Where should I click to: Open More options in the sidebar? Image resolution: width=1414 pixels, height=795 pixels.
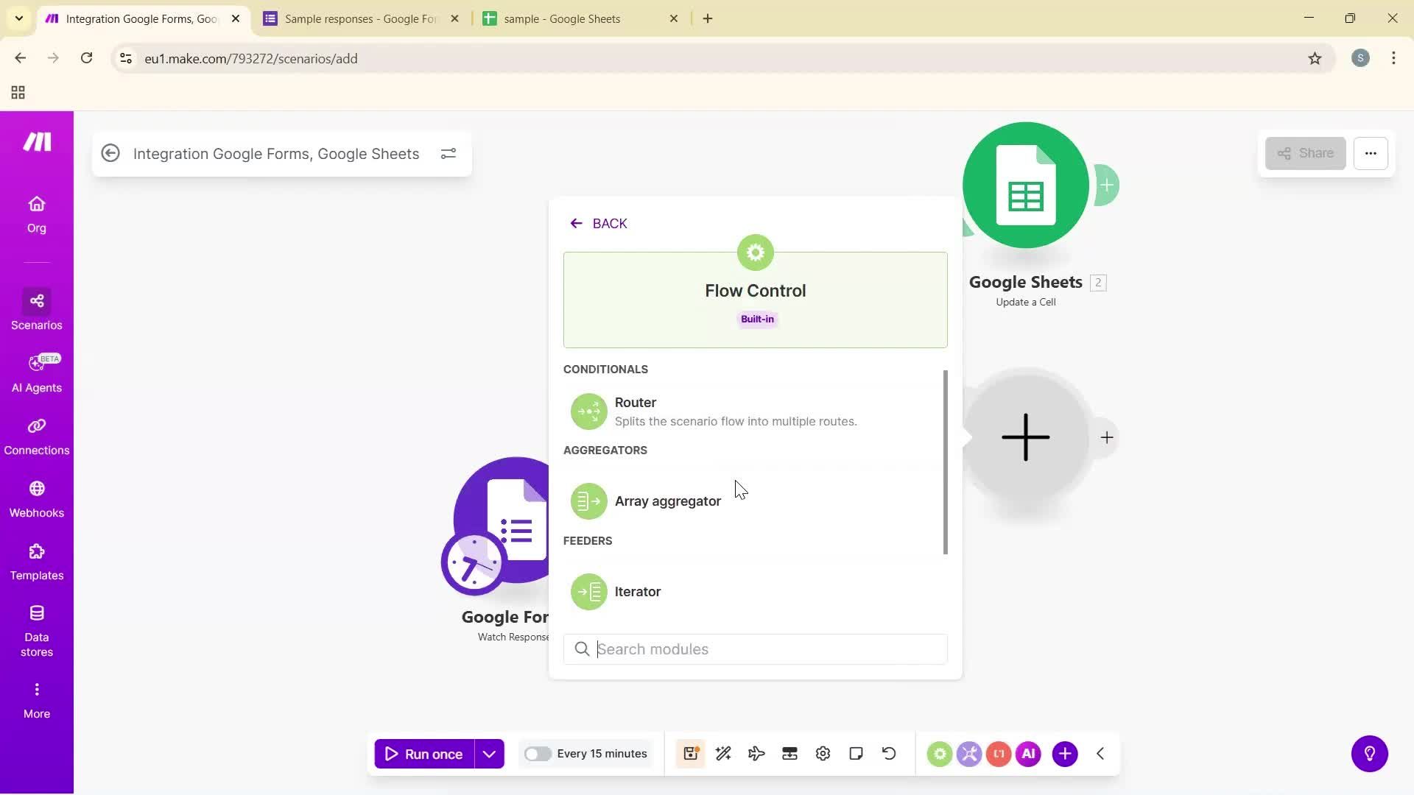(36, 698)
